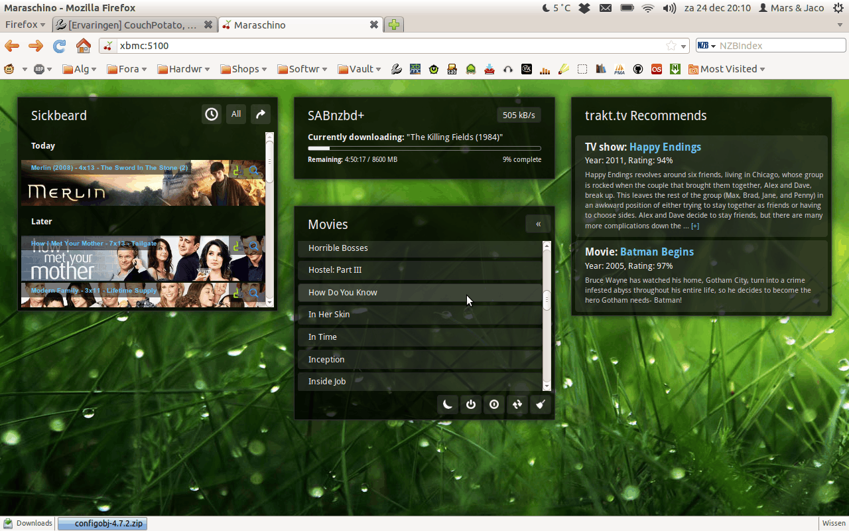The height and width of the screenshot is (531, 849).
Task: Open the Most Visited dropdown
Action: pyautogui.click(x=727, y=69)
